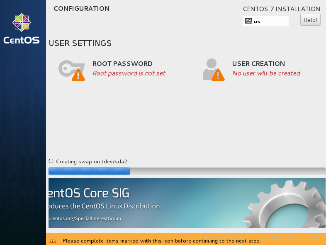
Task: Open the USER CREATION settings
Action: point(258,64)
